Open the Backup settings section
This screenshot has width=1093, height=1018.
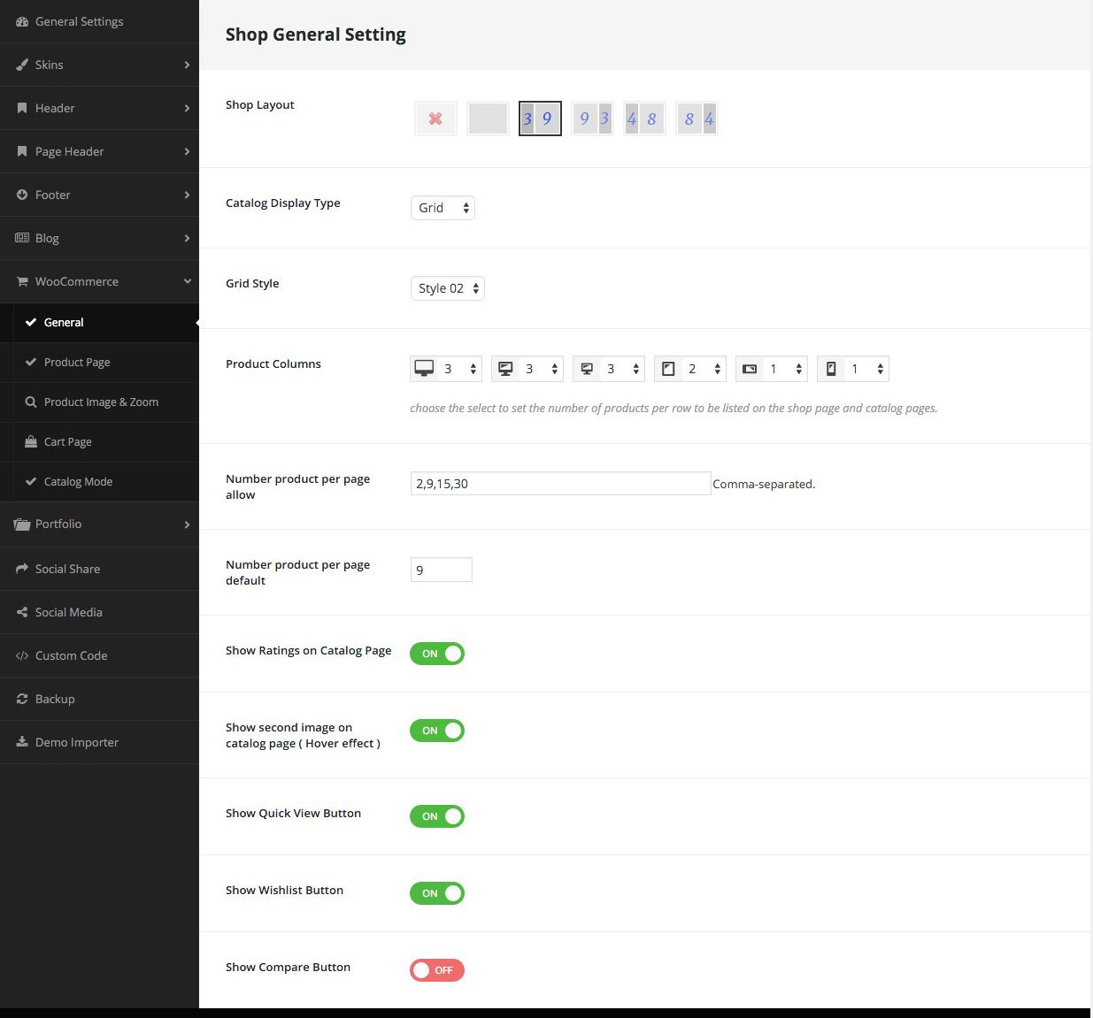[55, 699]
